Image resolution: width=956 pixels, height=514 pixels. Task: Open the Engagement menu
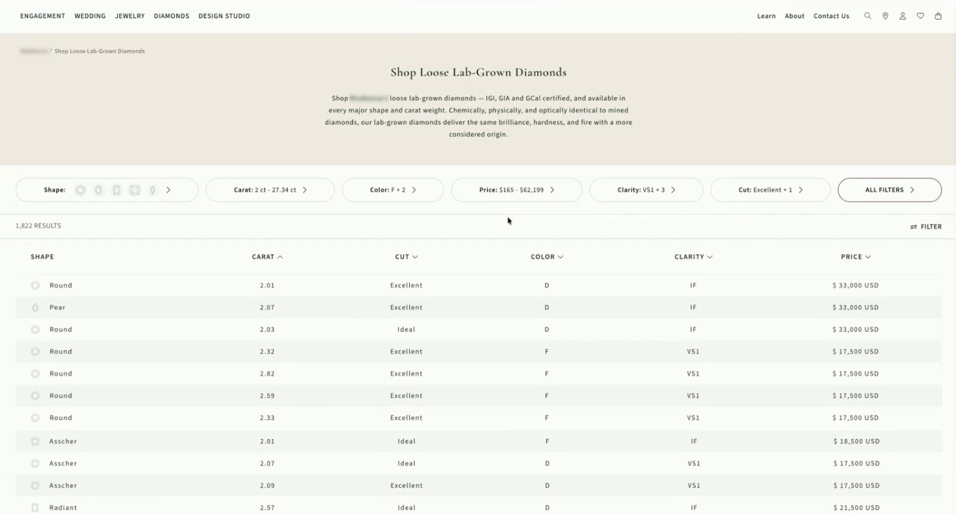click(x=42, y=16)
